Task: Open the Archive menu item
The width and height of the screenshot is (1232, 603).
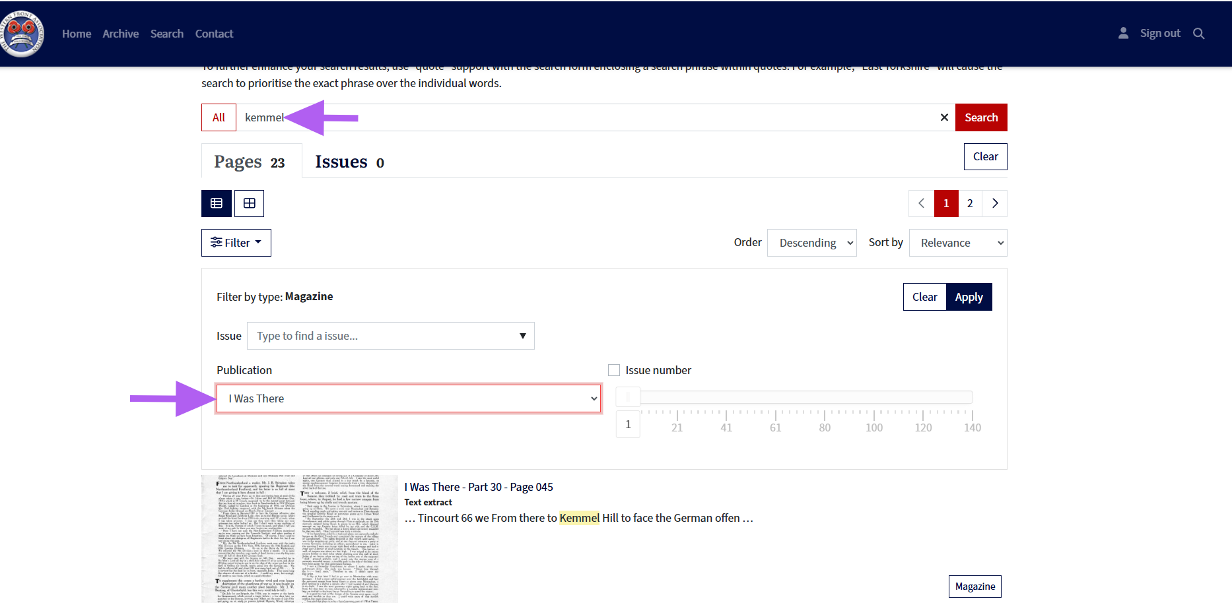Action: click(x=120, y=34)
